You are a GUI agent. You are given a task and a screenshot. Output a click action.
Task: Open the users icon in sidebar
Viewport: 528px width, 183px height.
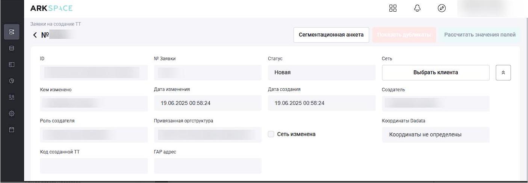pyautogui.click(x=12, y=97)
